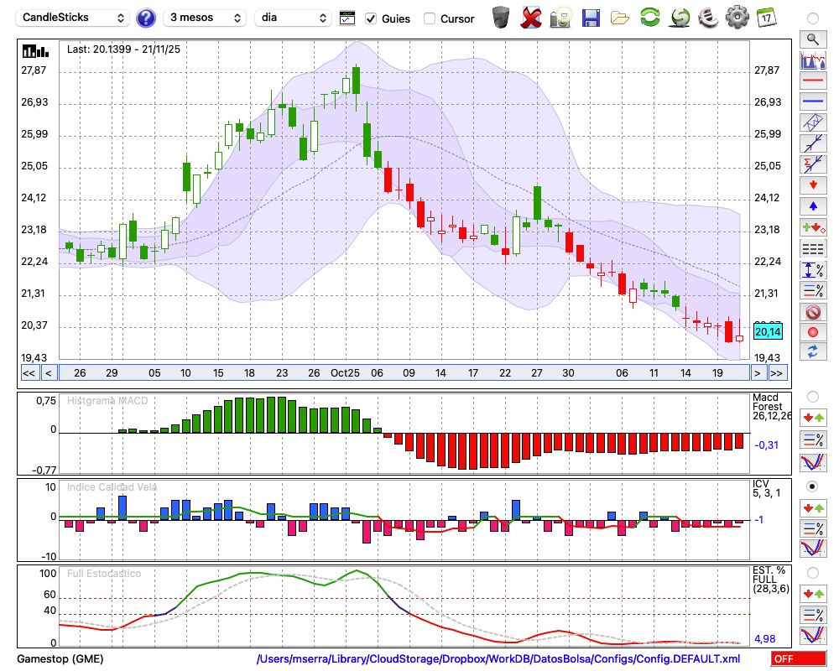This screenshot has width=839, height=671.
Task: Click the red OFF status indicator
Action: pyautogui.click(x=798, y=659)
